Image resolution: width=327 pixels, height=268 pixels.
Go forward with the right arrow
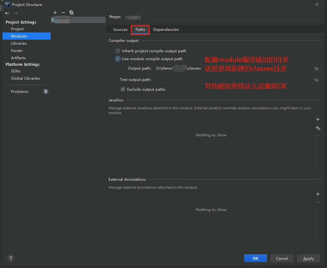point(15,13)
